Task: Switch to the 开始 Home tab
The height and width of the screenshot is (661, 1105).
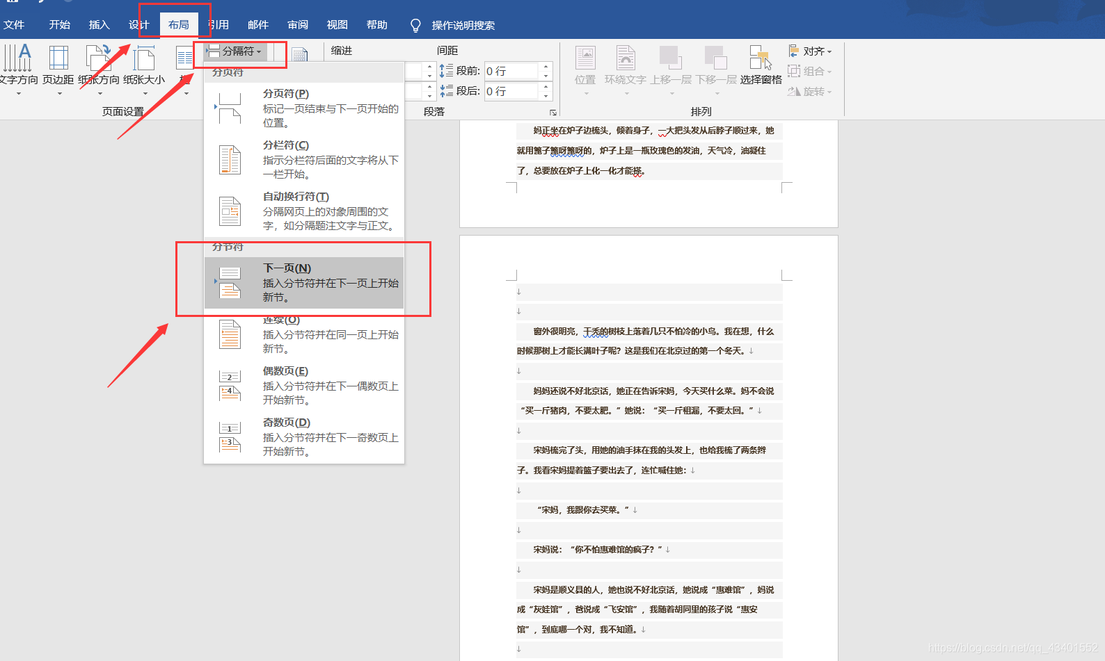Action: click(x=60, y=25)
